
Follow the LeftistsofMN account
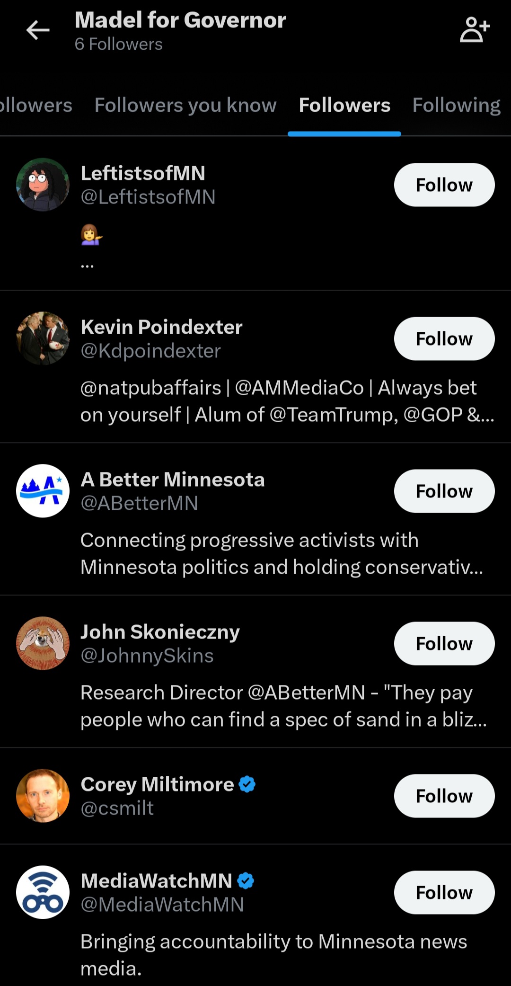point(444,185)
